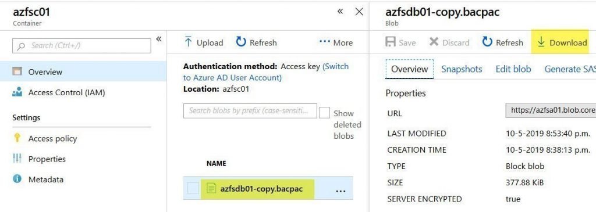
Task: Open the Access policy key icon
Action: tap(17, 138)
